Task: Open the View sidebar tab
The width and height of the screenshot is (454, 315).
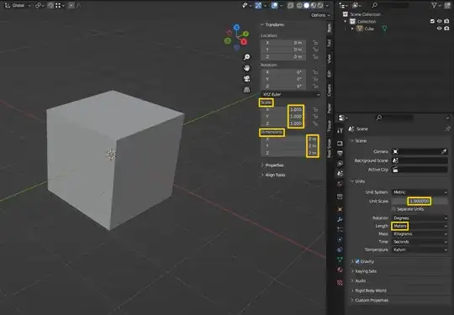Action: (x=330, y=59)
